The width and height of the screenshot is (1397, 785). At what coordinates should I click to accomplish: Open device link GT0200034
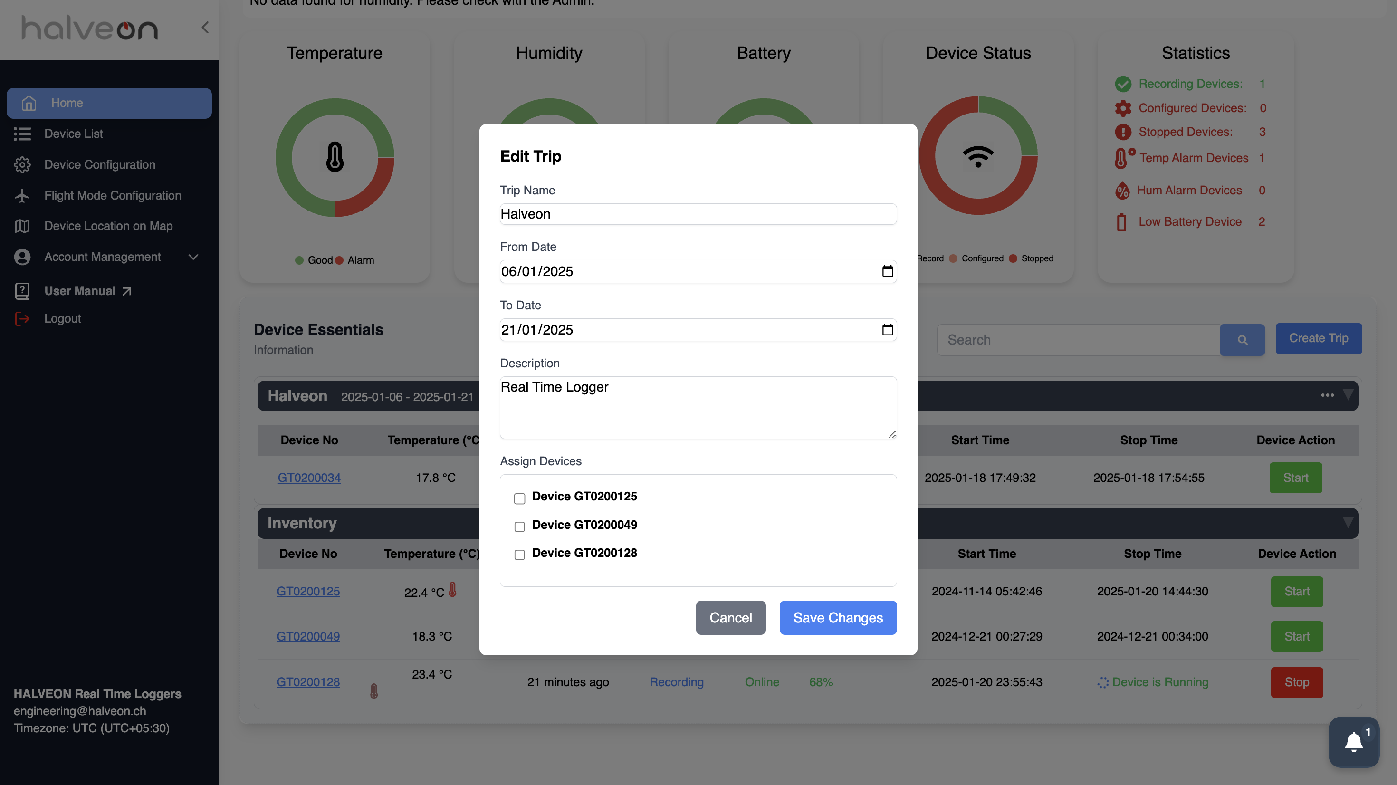click(x=309, y=478)
